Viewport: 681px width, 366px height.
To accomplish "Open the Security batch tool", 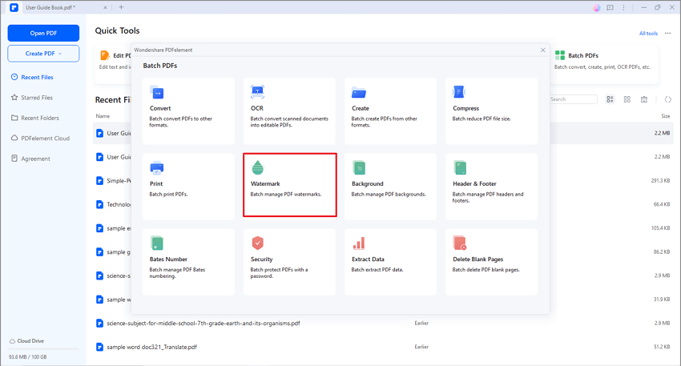I will [289, 262].
